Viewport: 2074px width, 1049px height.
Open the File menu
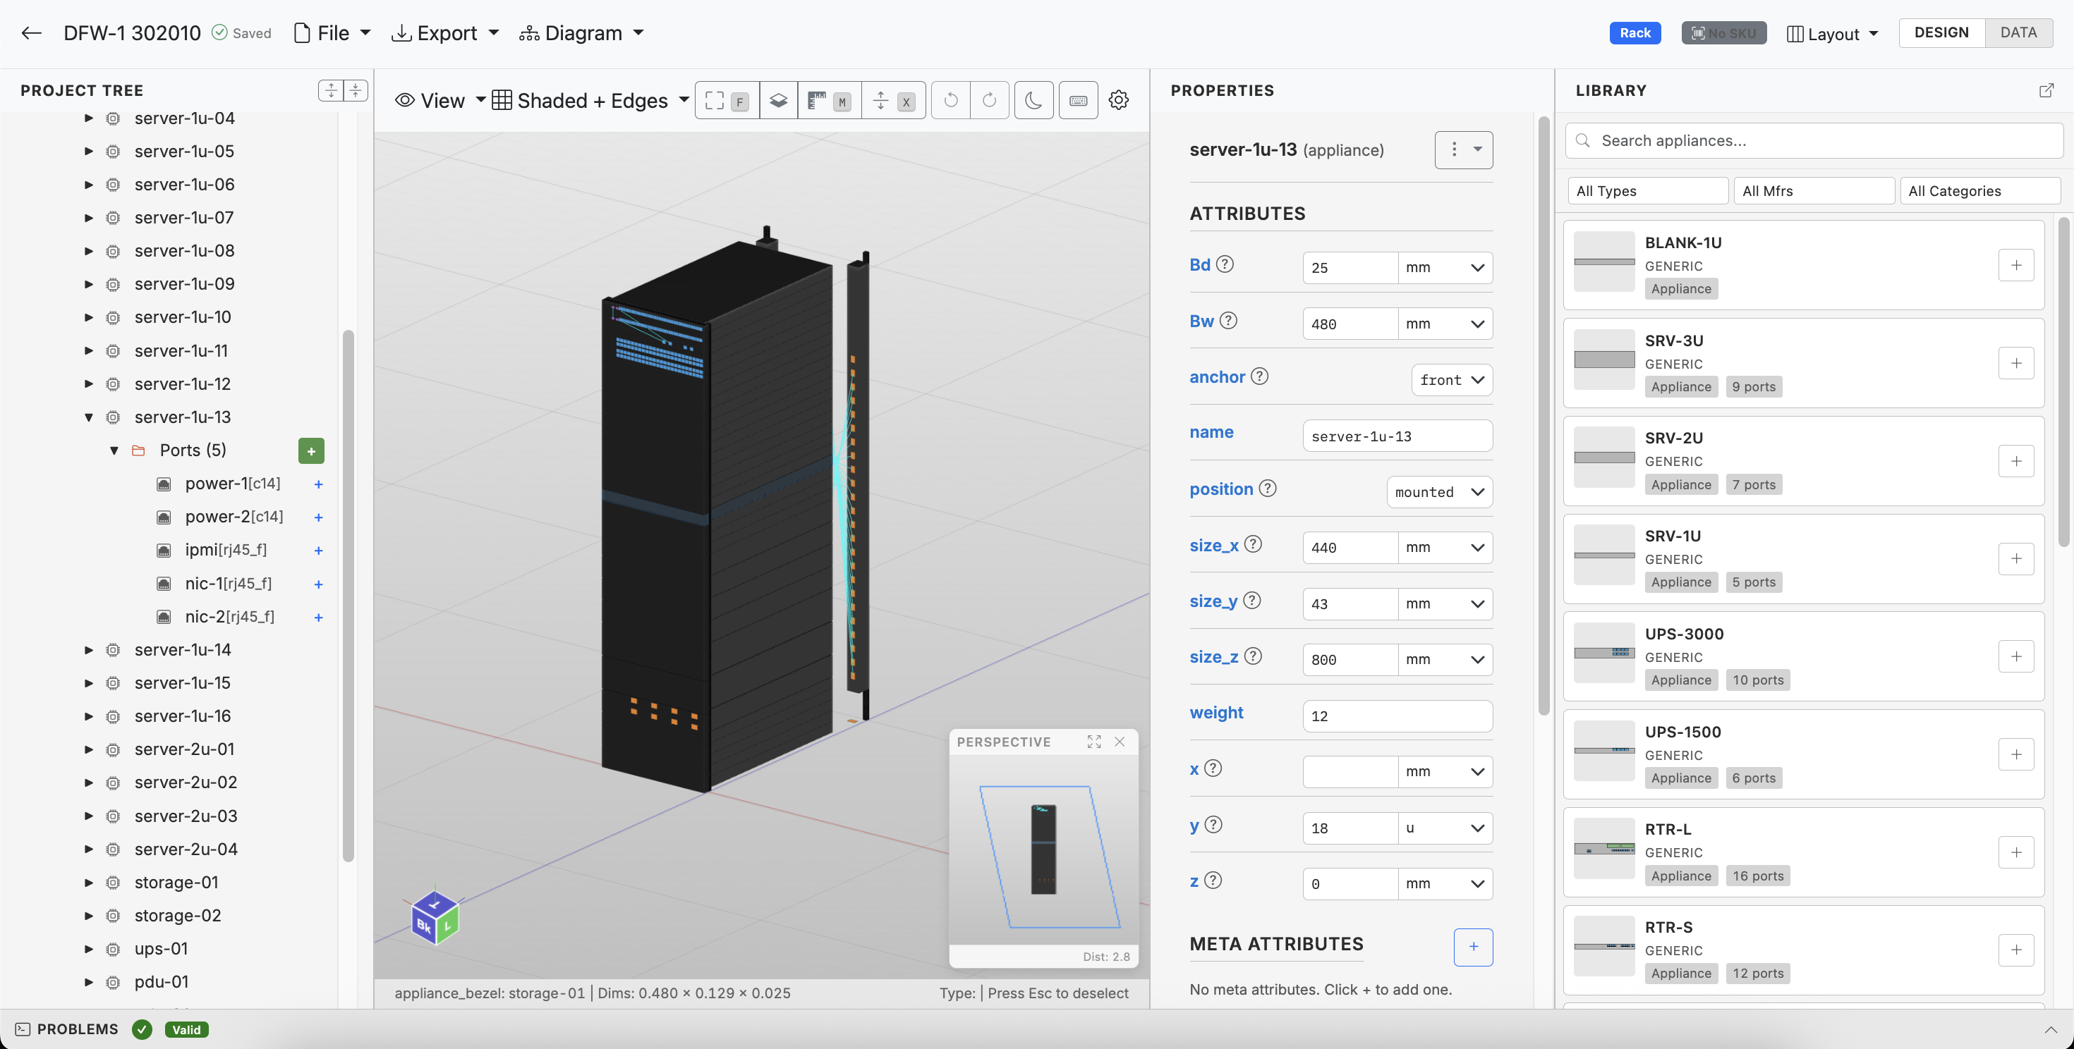[x=332, y=33]
